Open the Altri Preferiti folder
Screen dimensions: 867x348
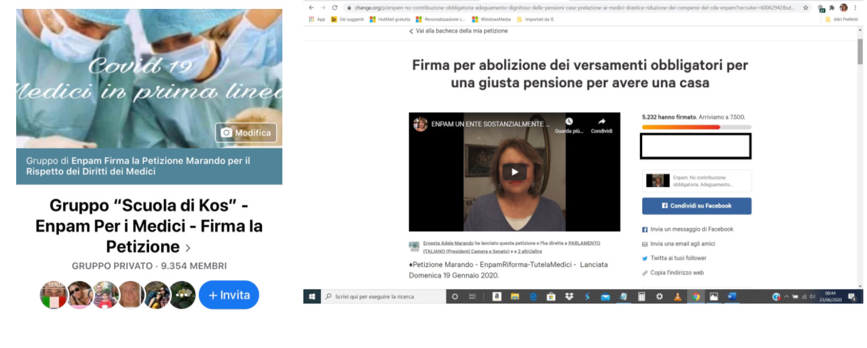pos(841,19)
